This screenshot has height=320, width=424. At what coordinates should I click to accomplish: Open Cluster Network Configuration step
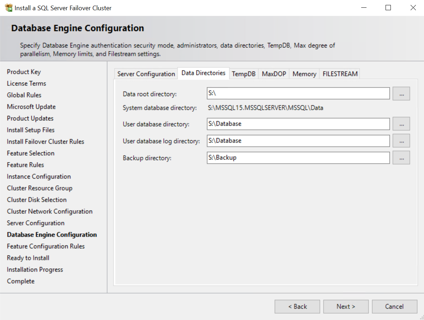(49, 211)
